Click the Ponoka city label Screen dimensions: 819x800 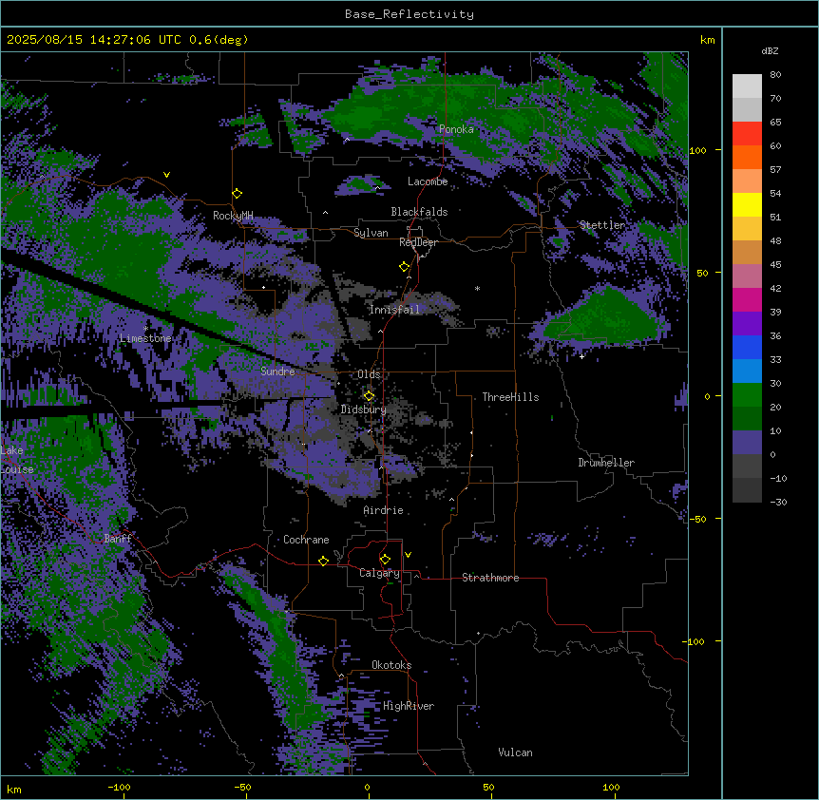456,129
